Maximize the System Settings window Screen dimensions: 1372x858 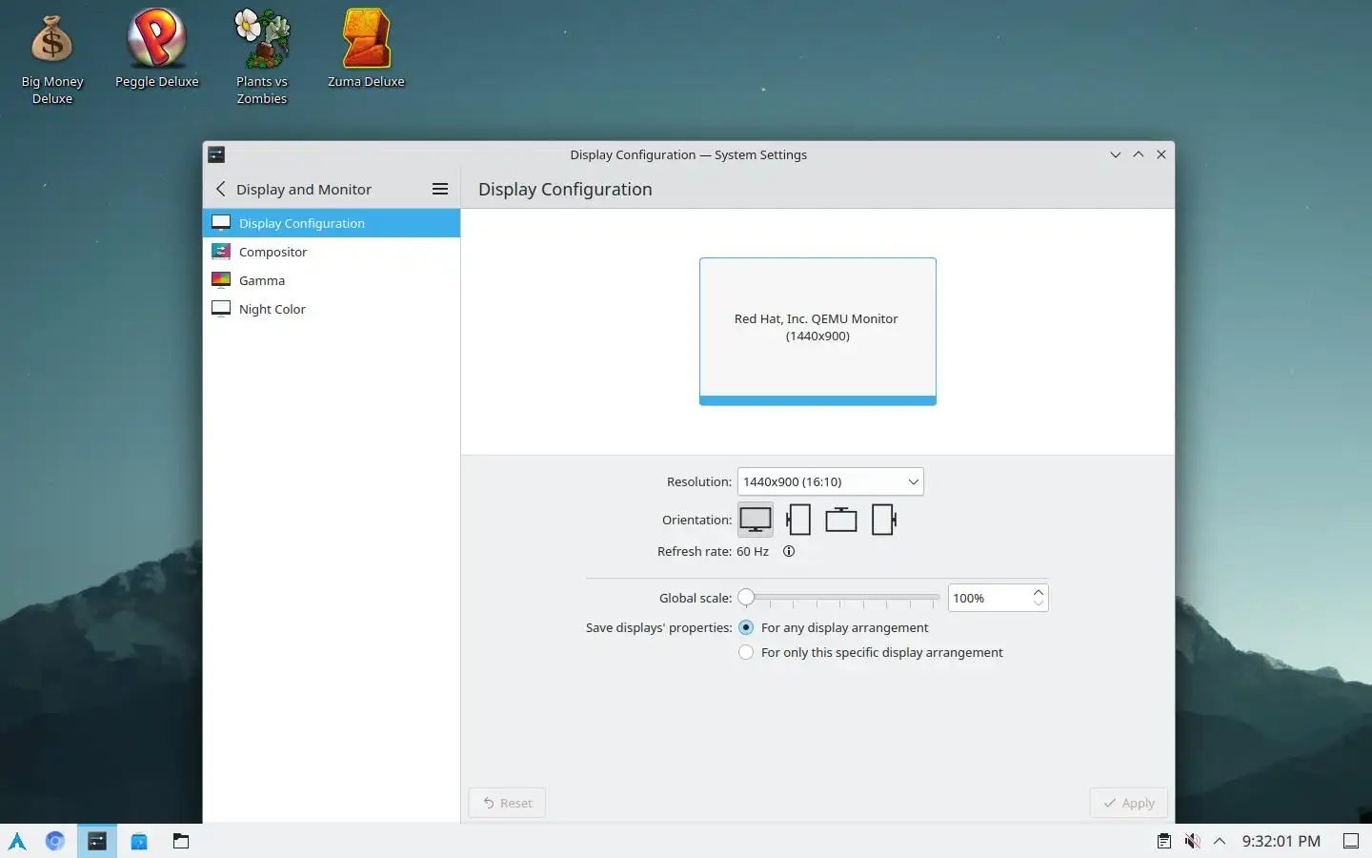tap(1139, 154)
